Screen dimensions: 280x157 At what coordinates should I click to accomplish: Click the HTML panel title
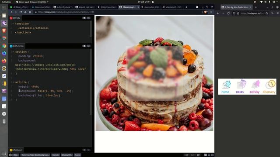tap(15, 18)
